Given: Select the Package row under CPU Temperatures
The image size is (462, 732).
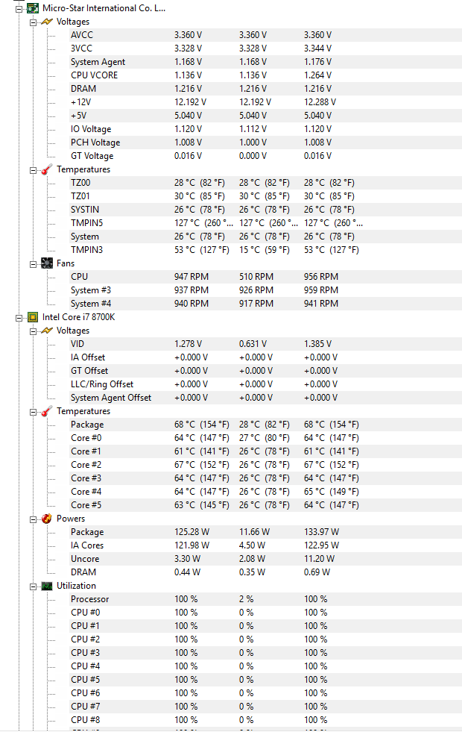Looking at the screenshot, I should (x=266, y=425).
